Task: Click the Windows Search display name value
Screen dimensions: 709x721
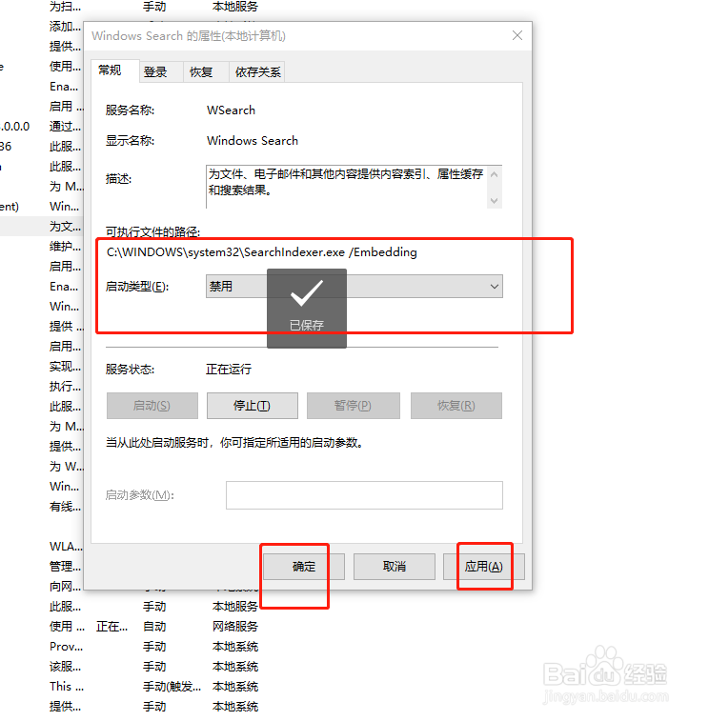Action: (253, 141)
